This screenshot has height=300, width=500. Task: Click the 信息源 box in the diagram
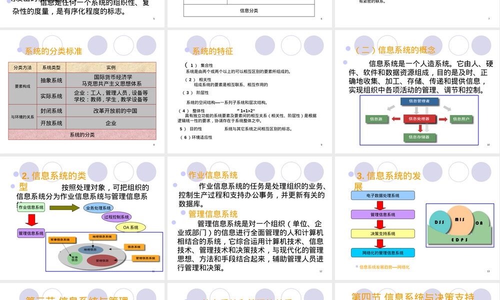pyautogui.click(x=376, y=119)
